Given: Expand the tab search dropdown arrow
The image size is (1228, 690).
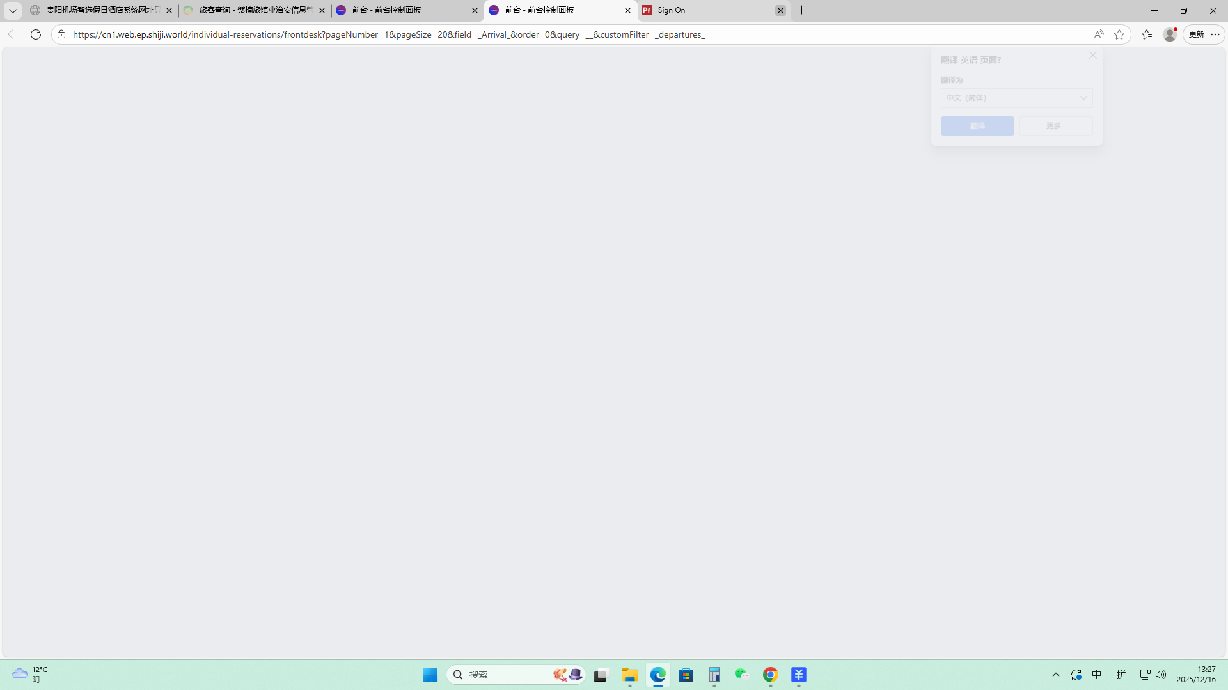Looking at the screenshot, I should pyautogui.click(x=12, y=10).
